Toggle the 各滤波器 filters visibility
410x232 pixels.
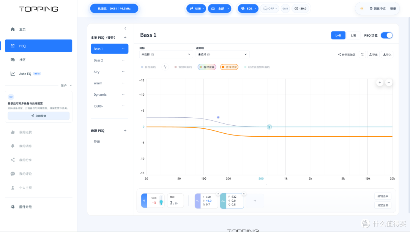click(x=207, y=67)
